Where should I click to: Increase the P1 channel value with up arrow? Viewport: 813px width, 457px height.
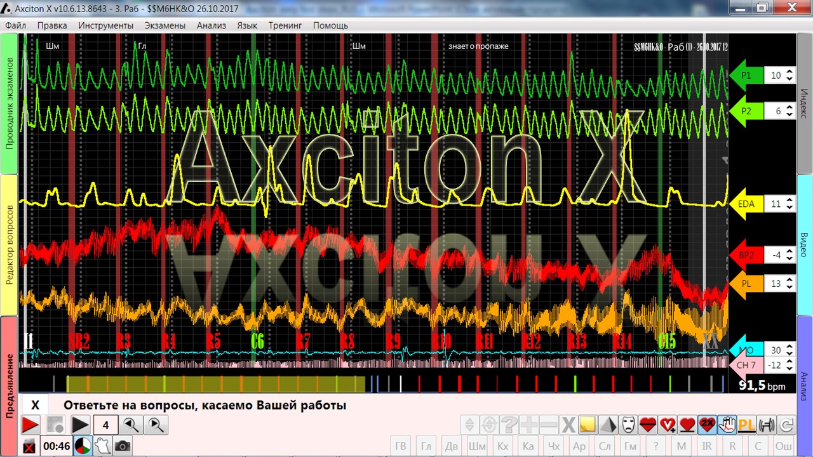point(789,72)
